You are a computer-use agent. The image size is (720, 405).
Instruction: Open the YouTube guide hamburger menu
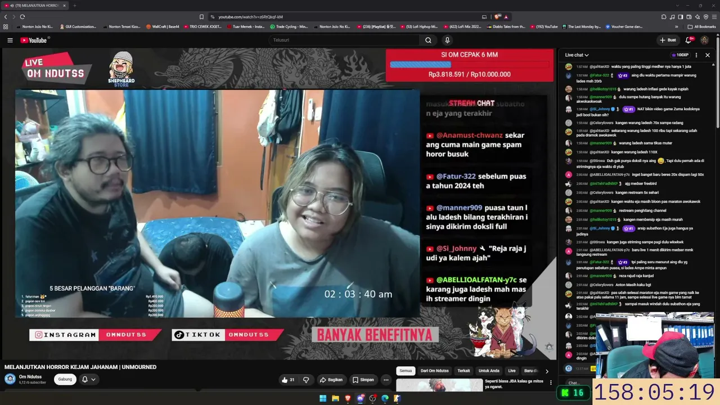coord(10,40)
